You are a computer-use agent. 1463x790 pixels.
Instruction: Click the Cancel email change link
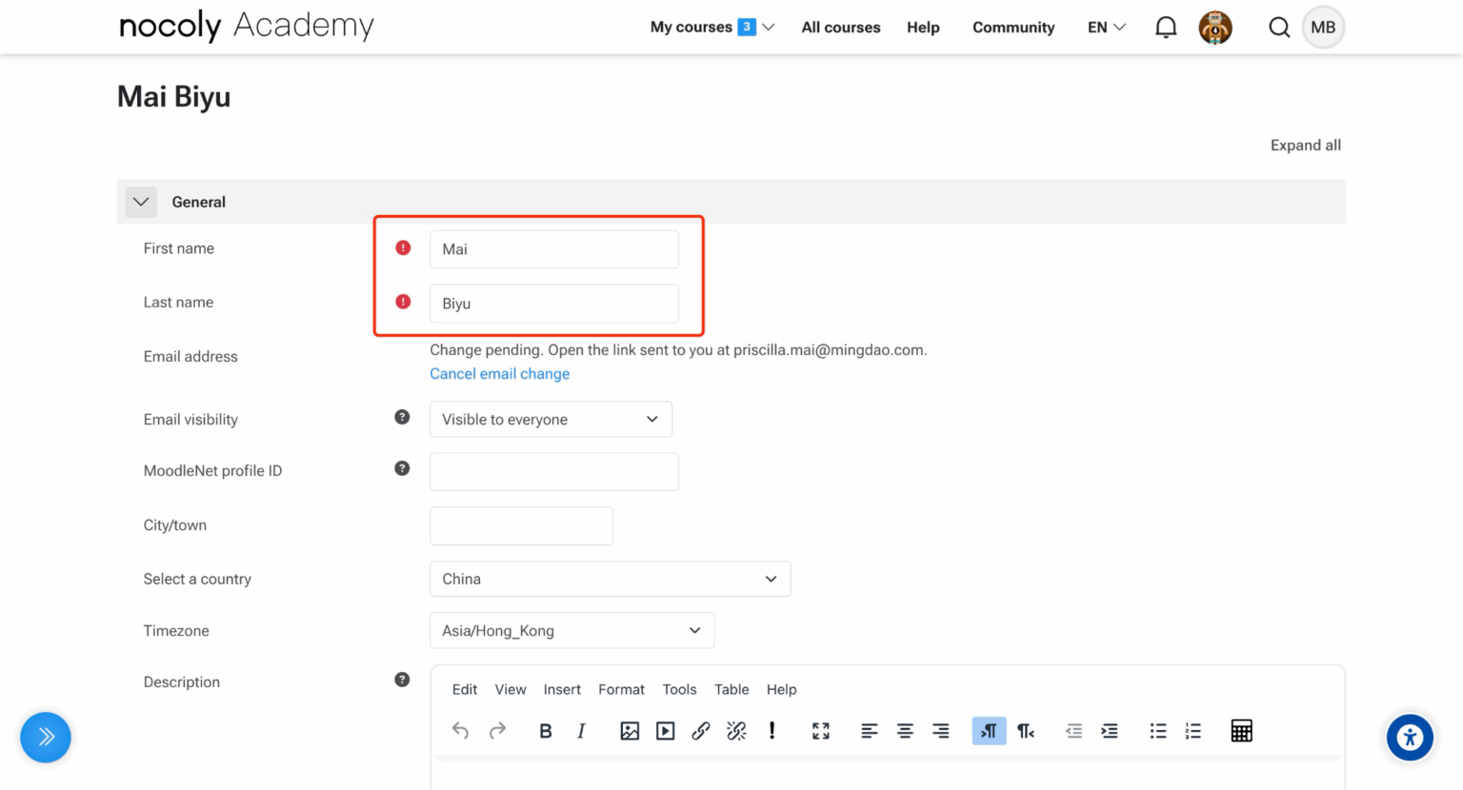[x=499, y=374]
